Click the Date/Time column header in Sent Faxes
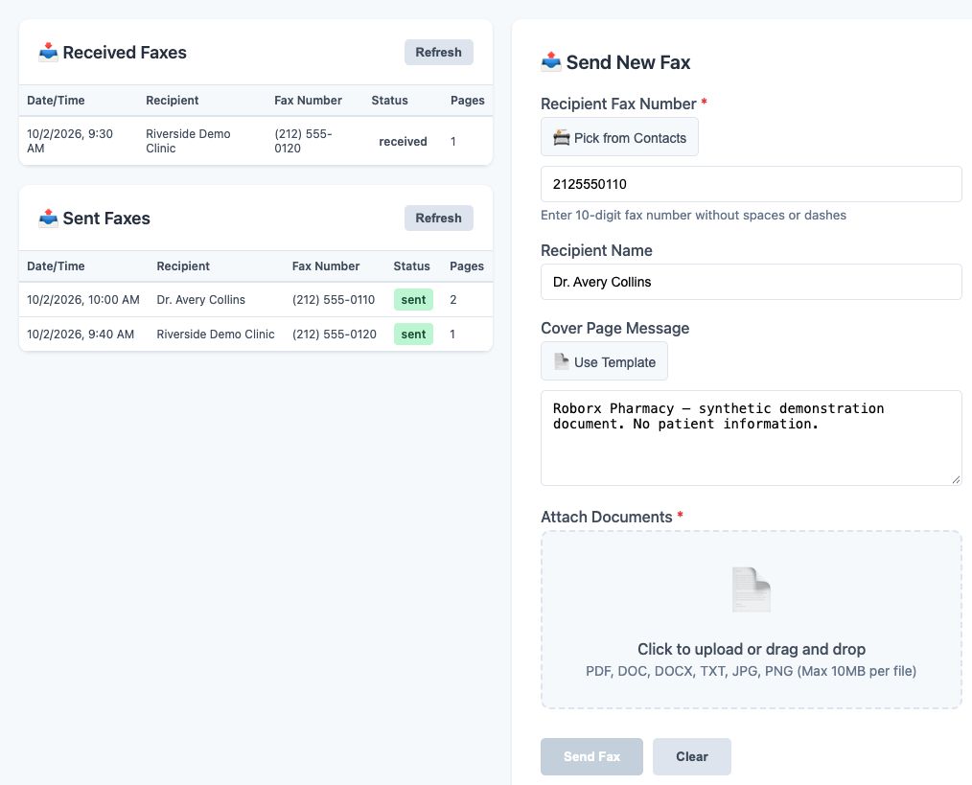 pos(56,266)
